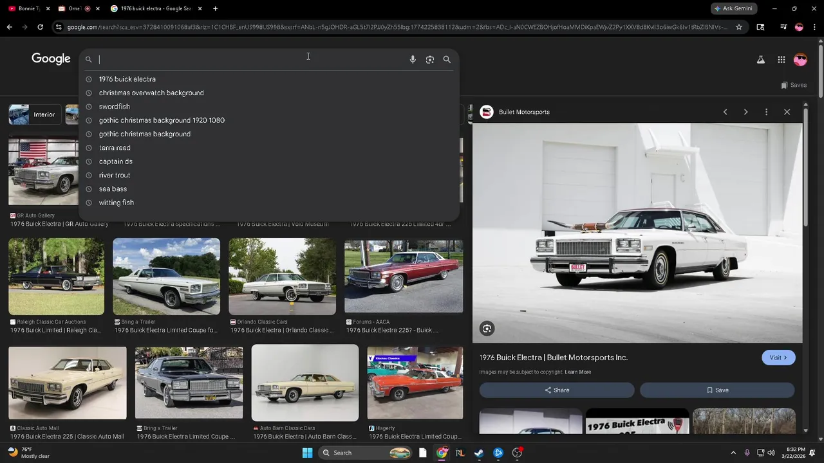Open Ask Gemini button
The width and height of the screenshot is (824, 463).
point(734,8)
